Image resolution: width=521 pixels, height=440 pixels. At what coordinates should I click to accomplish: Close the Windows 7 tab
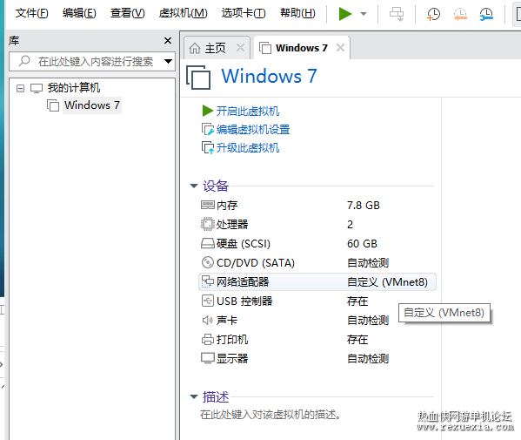pos(340,48)
